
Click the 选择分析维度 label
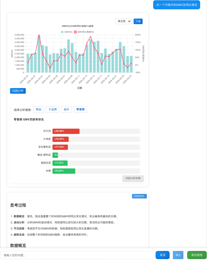pos(23,110)
